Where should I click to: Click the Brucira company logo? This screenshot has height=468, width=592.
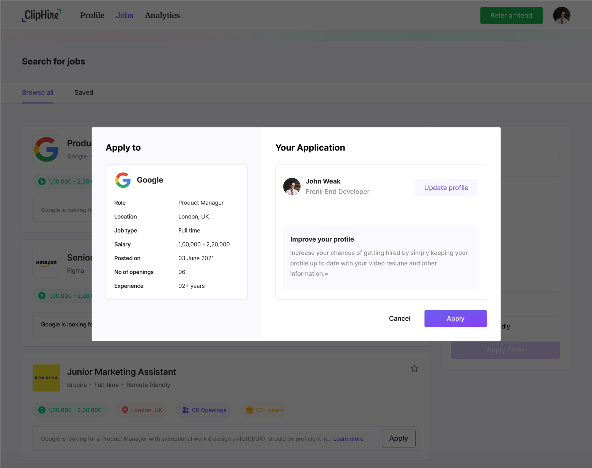coord(46,378)
